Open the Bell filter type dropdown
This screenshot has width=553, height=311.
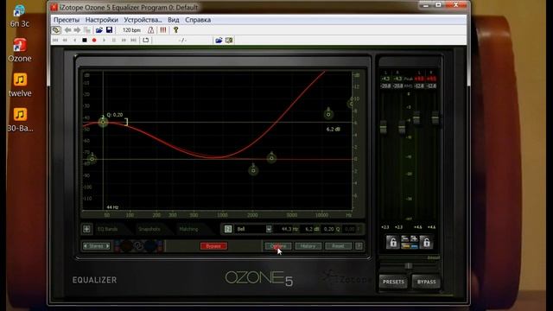[269, 229]
